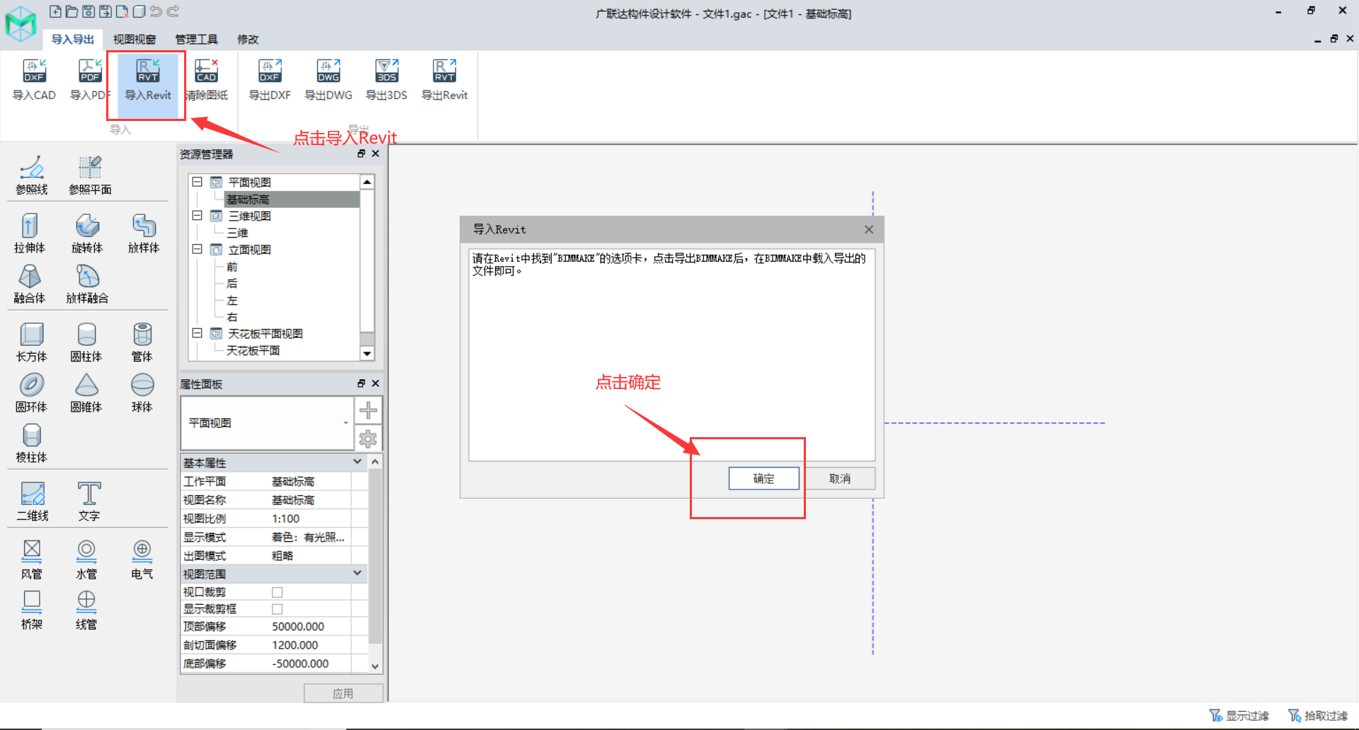The image size is (1359, 730).
Task: Select the 融合体 blend tool
Action: coord(30,284)
